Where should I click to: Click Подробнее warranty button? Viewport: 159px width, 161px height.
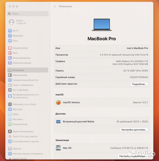(139, 84)
